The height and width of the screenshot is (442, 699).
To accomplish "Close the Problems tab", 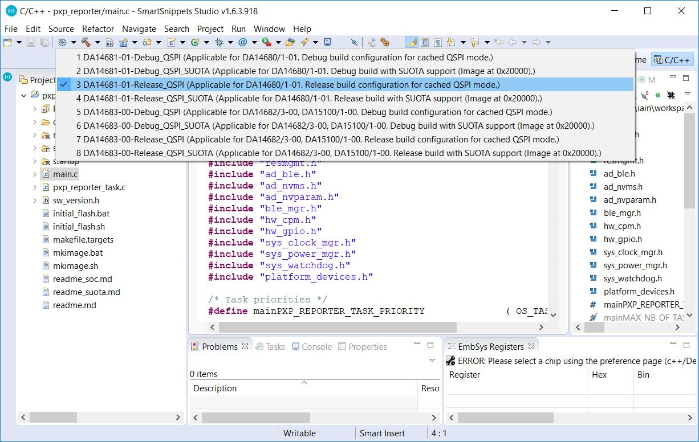I will pyautogui.click(x=245, y=346).
